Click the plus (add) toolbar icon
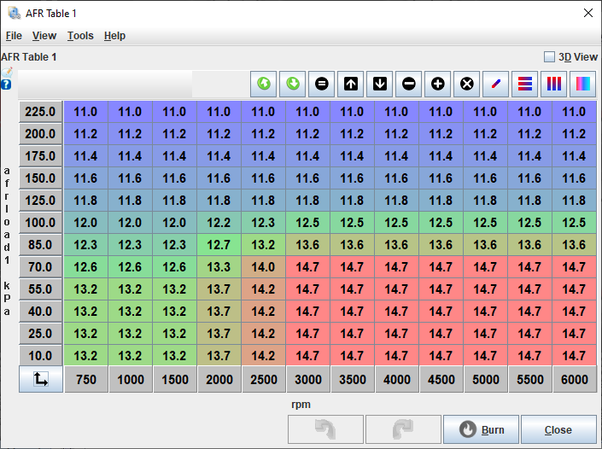 (438, 84)
